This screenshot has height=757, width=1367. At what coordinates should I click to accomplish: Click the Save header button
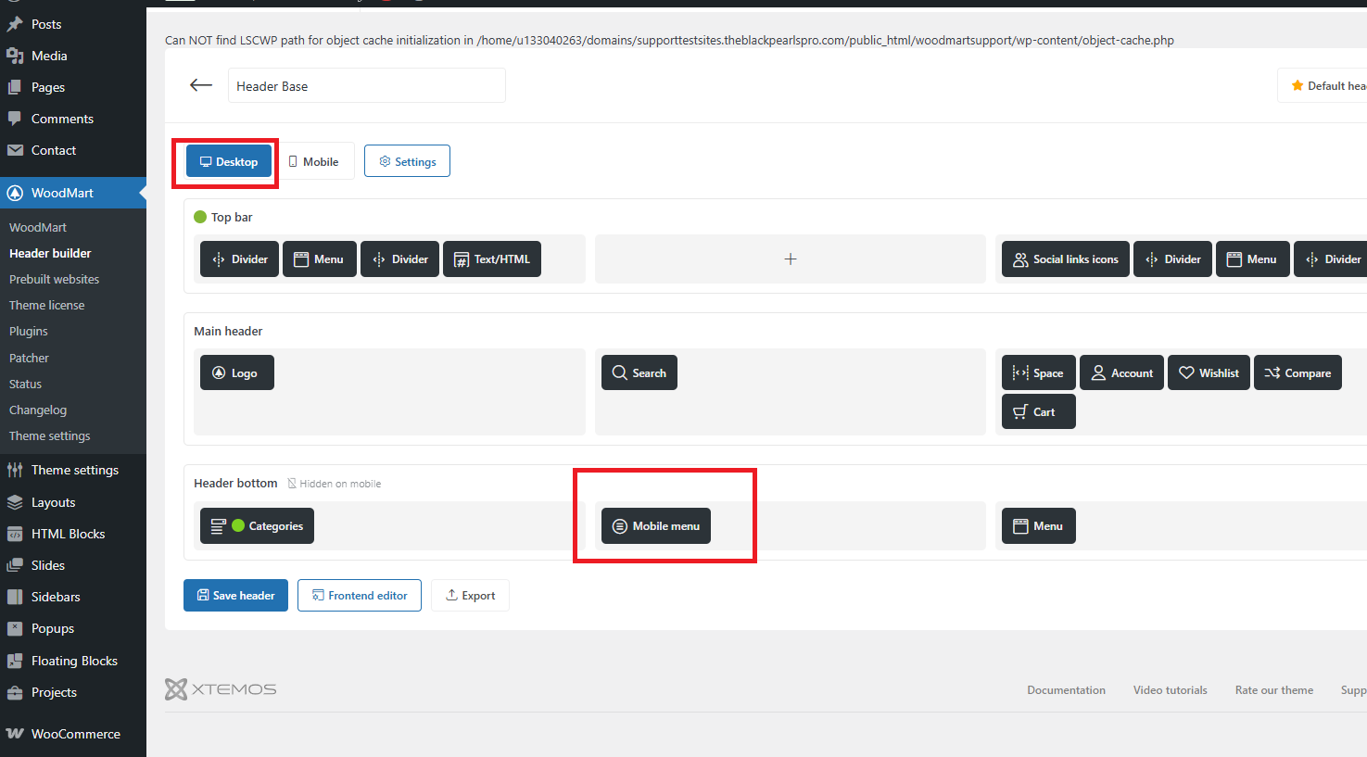point(235,595)
